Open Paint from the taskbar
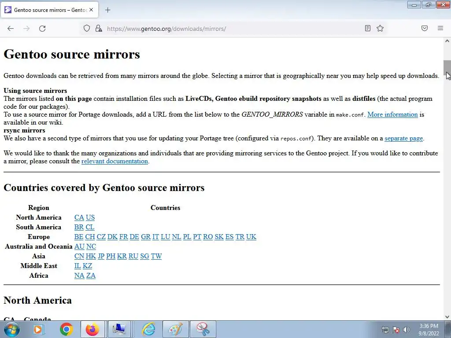Viewport: 451px width, 338px height. (x=176, y=329)
